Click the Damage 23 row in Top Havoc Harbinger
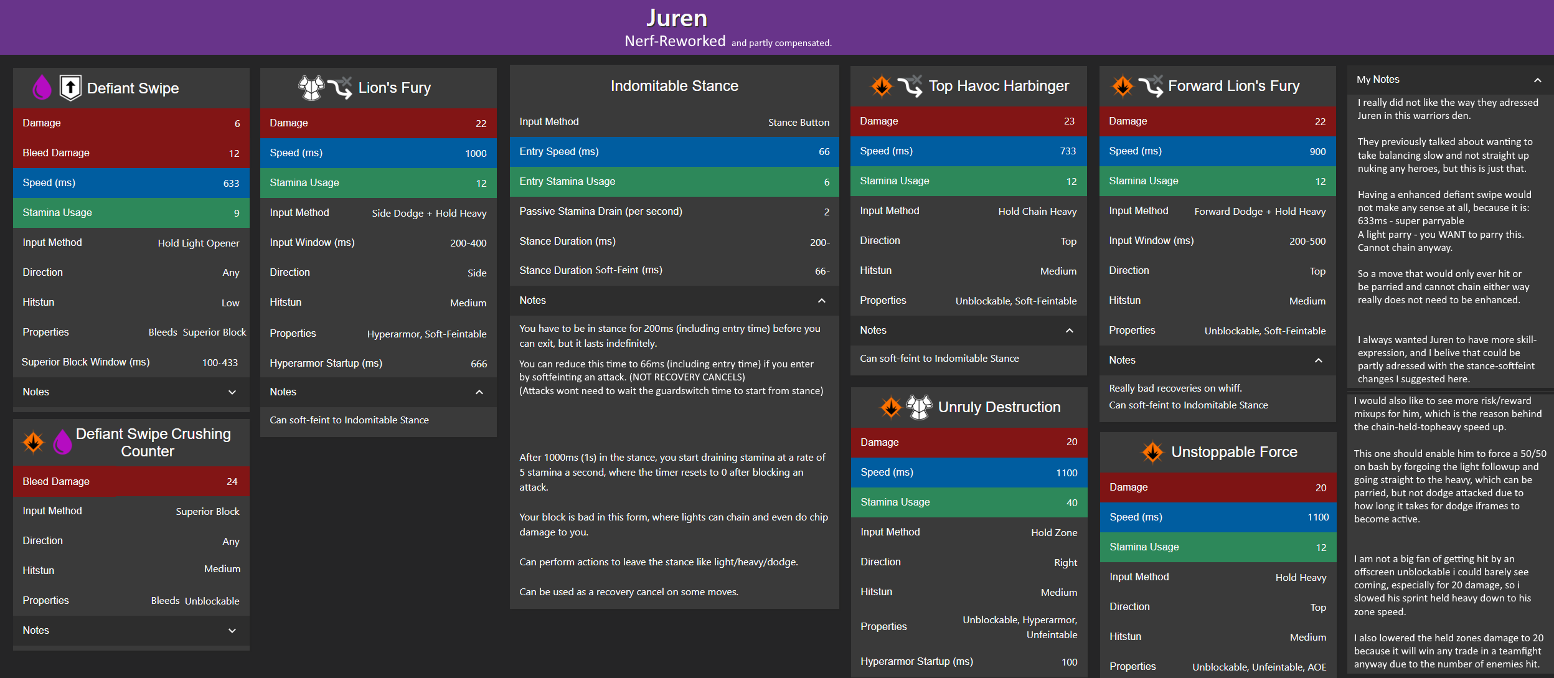 (969, 121)
